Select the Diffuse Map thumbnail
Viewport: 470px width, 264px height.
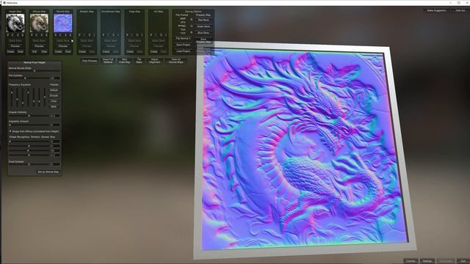(x=39, y=23)
